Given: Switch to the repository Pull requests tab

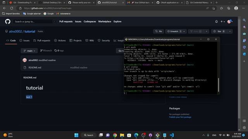Looking at the screenshot, I should pos(42,41).
